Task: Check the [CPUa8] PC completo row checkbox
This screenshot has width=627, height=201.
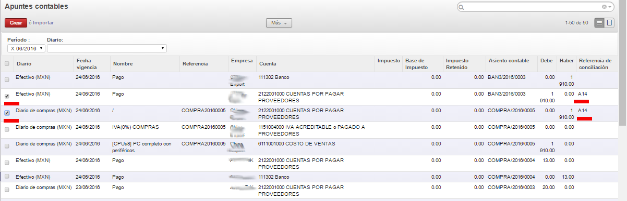Action: (7, 146)
